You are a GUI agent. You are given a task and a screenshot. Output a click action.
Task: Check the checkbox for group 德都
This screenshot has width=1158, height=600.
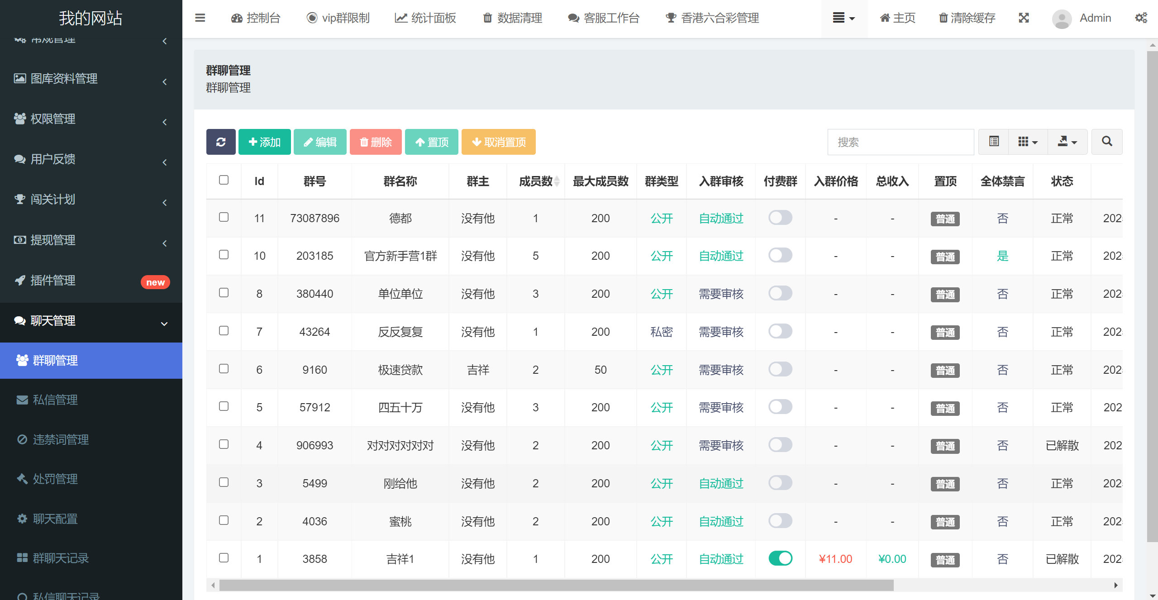(x=224, y=217)
